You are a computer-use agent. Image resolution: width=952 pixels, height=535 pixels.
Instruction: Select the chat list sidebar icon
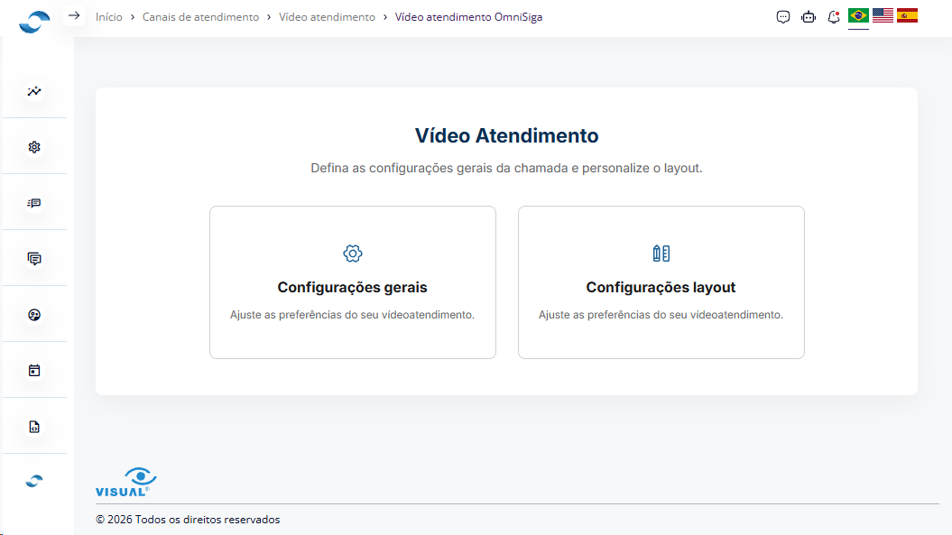34,203
